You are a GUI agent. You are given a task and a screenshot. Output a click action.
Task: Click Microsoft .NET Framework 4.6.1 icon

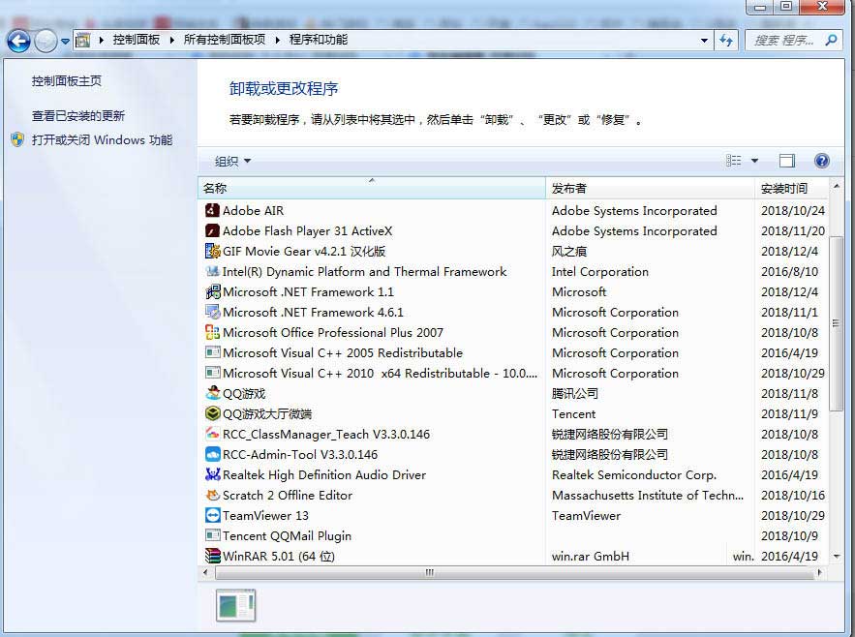tap(212, 312)
